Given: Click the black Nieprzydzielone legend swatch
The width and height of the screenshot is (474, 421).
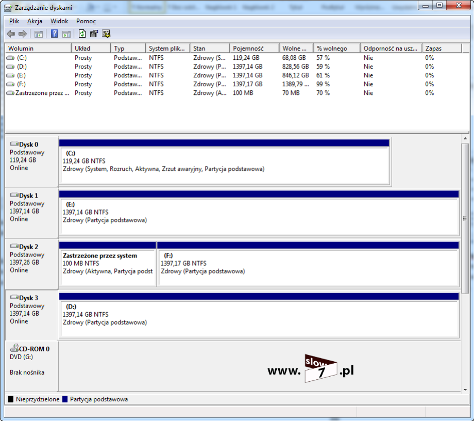Looking at the screenshot, I should pos(11,399).
